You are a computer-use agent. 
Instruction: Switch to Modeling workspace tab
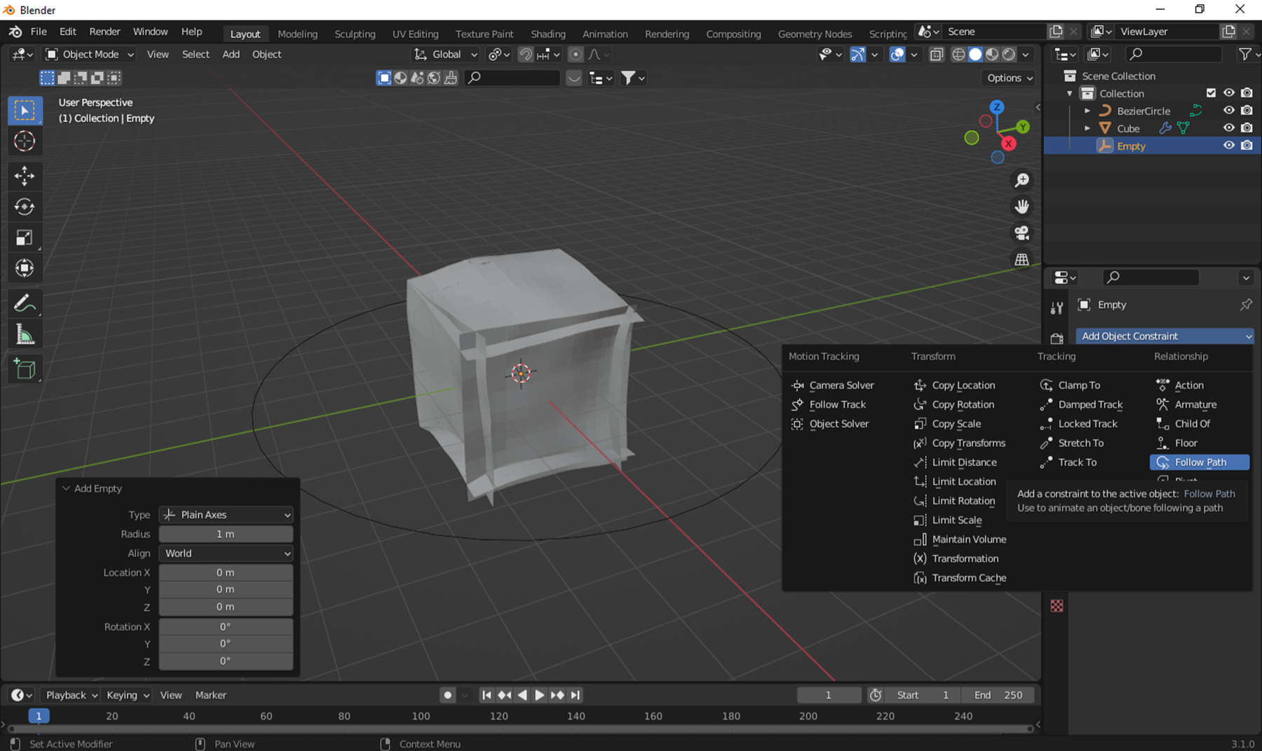coord(297,34)
